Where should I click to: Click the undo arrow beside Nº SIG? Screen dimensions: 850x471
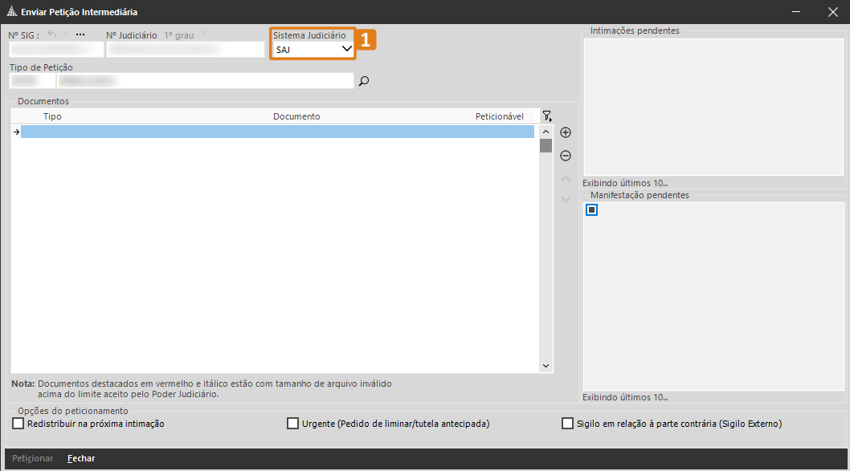[x=52, y=34]
